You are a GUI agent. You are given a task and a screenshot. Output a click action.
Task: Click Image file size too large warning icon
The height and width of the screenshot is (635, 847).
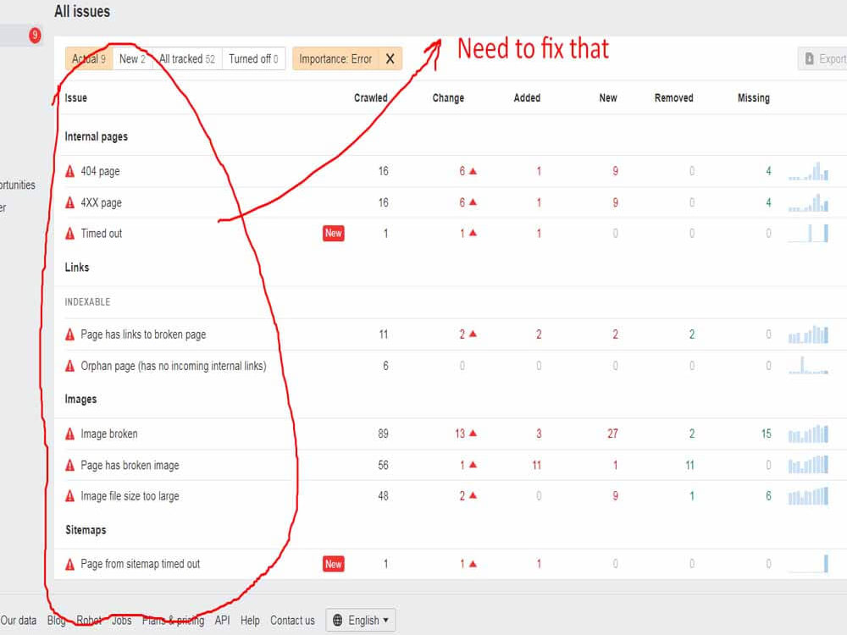click(x=69, y=496)
